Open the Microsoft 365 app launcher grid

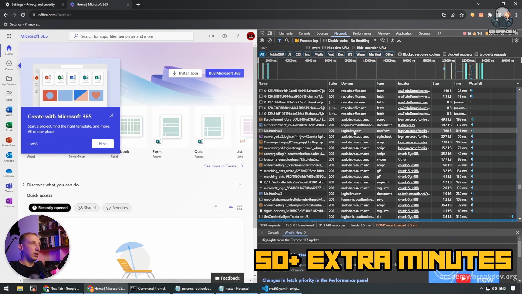pyautogui.click(x=9, y=36)
